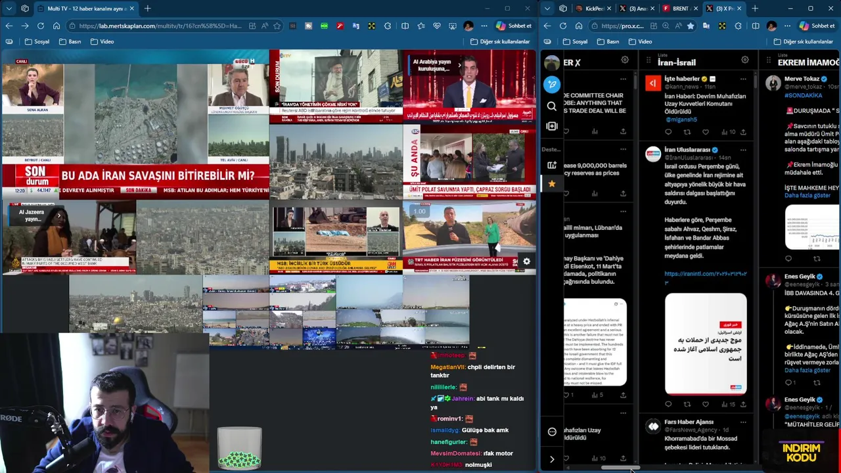Like the İşte haberler post

706,132
